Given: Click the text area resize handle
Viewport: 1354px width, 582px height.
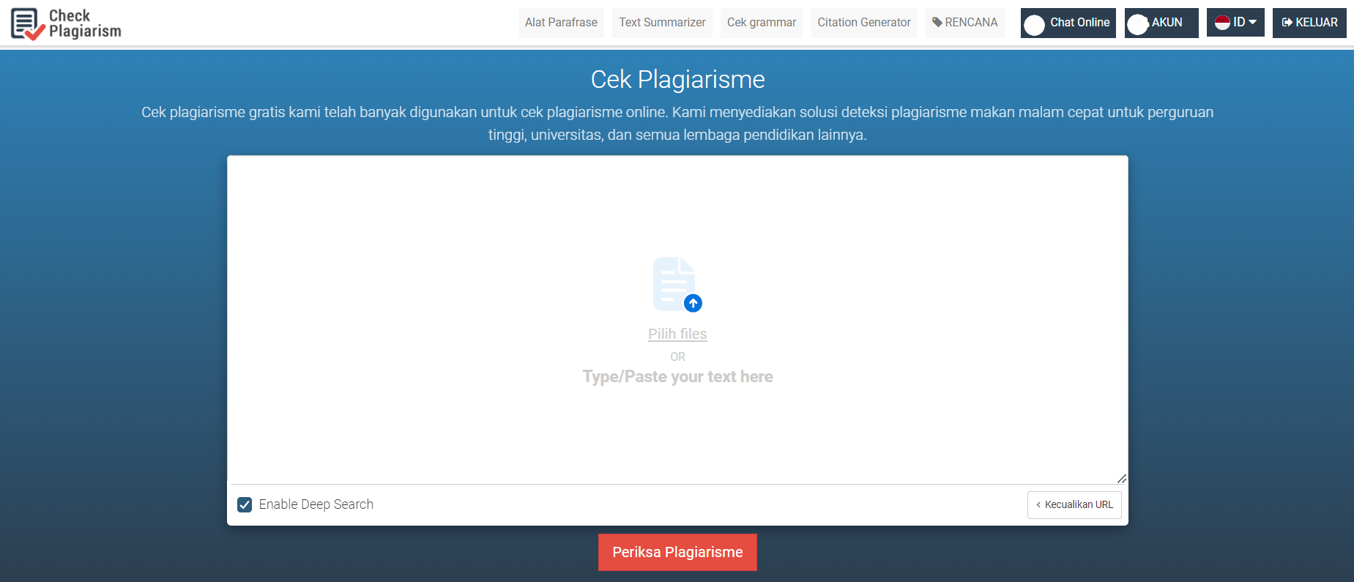Looking at the screenshot, I should pyautogui.click(x=1121, y=478).
